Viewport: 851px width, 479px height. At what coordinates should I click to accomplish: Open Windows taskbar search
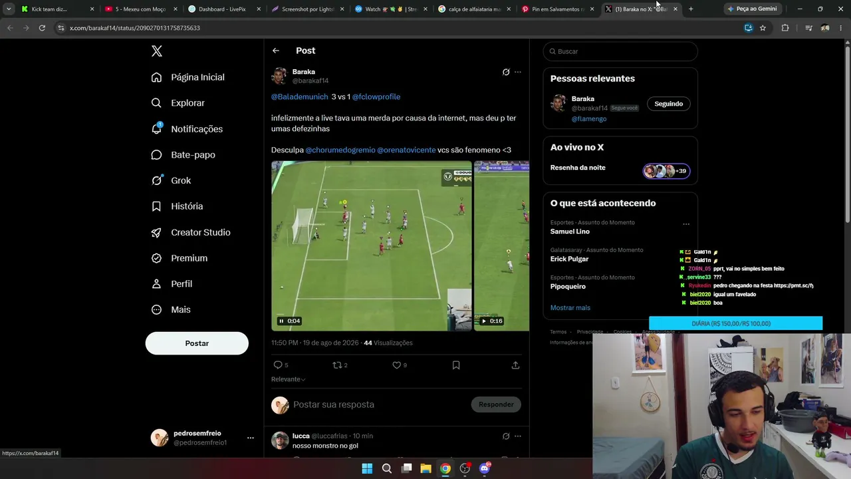pyautogui.click(x=386, y=468)
